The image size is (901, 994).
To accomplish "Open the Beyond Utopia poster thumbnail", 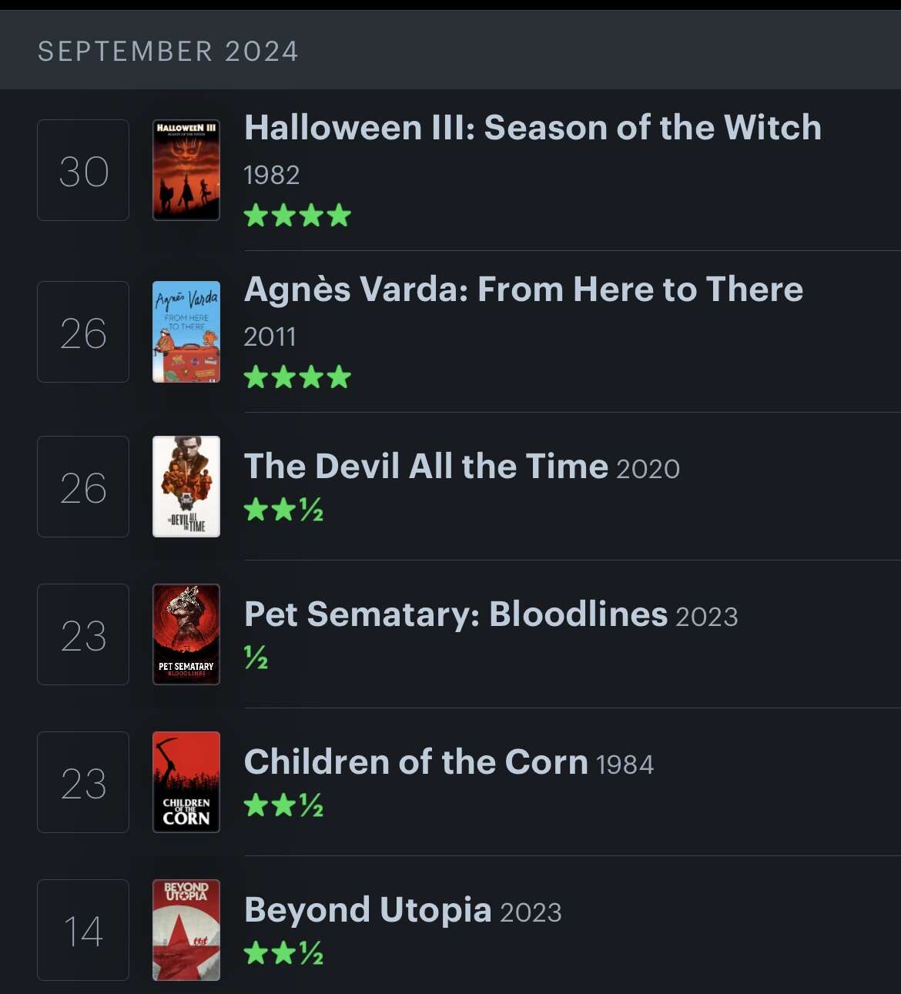I will [186, 930].
